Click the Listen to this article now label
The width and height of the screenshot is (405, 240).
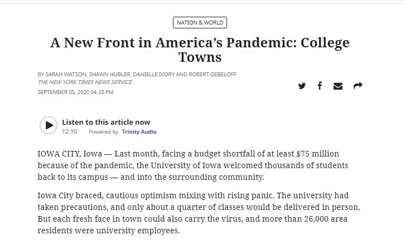tap(106, 122)
